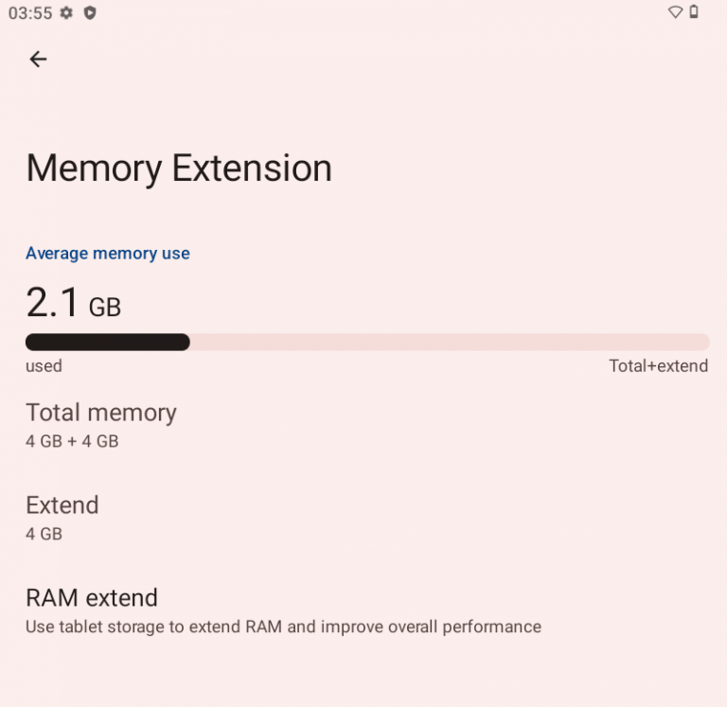
Task: Click the dark filled part of memory bar
Action: [107, 342]
